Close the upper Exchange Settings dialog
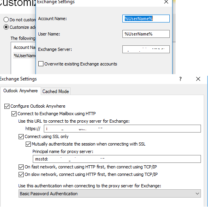The height and width of the screenshot is (211, 212). point(166,2)
